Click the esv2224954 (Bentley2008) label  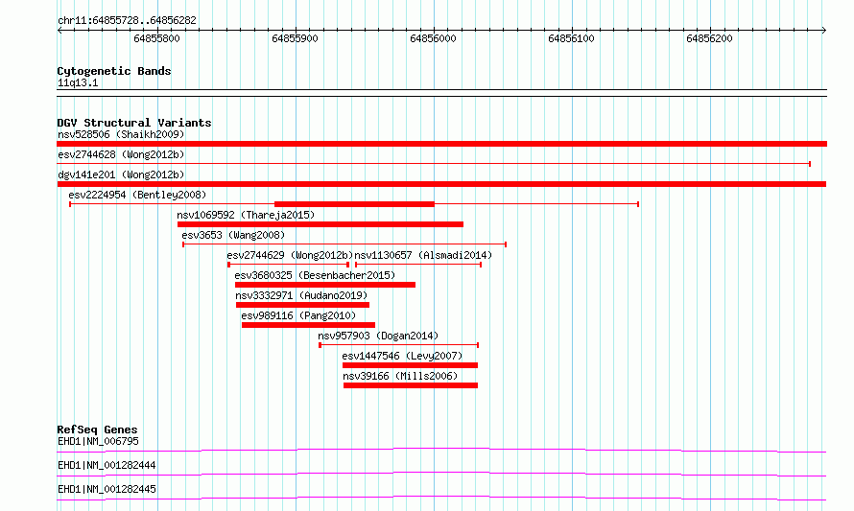click(x=137, y=195)
